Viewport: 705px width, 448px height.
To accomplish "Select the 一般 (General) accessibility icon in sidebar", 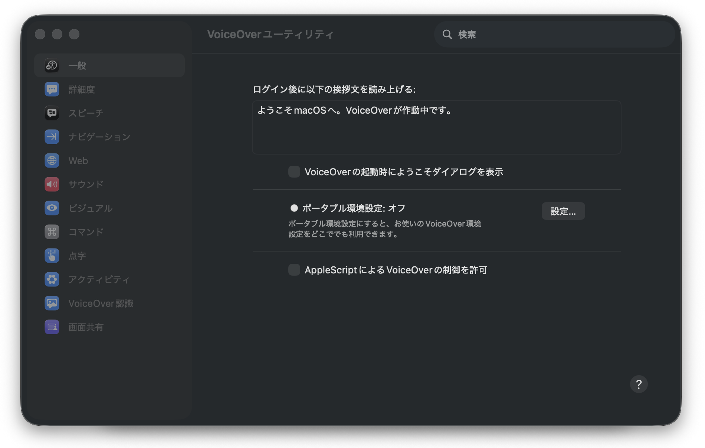I will coord(52,65).
